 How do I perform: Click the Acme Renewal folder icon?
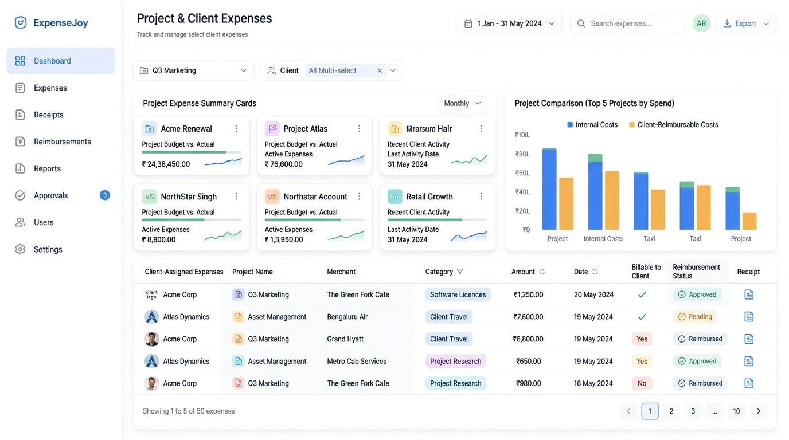click(149, 129)
